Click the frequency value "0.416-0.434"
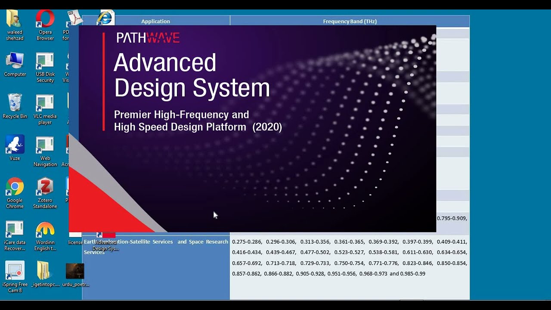551x310 pixels. pyautogui.click(x=248, y=252)
